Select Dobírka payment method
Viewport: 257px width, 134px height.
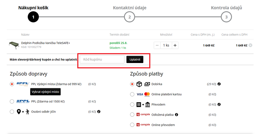pos(132,84)
